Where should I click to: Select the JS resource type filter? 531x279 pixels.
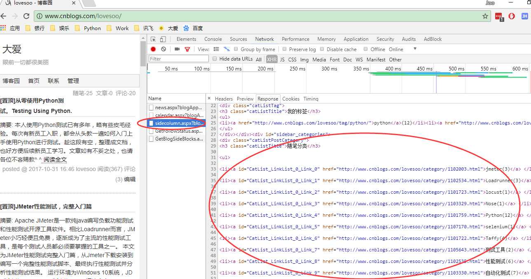pyautogui.click(x=282, y=59)
